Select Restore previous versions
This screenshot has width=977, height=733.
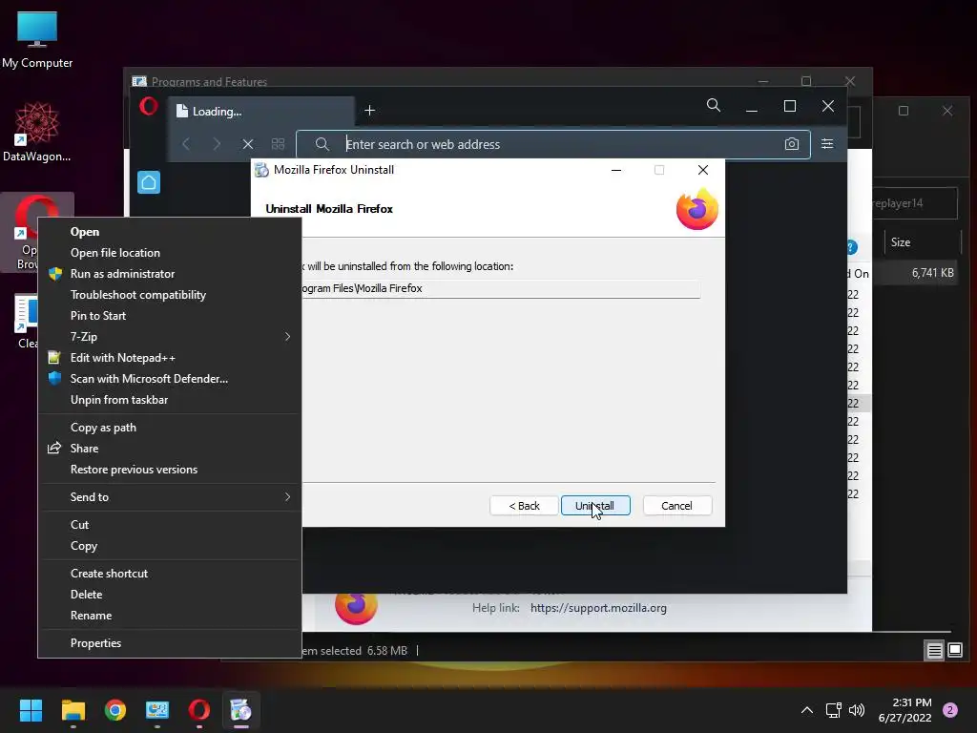pos(170,470)
